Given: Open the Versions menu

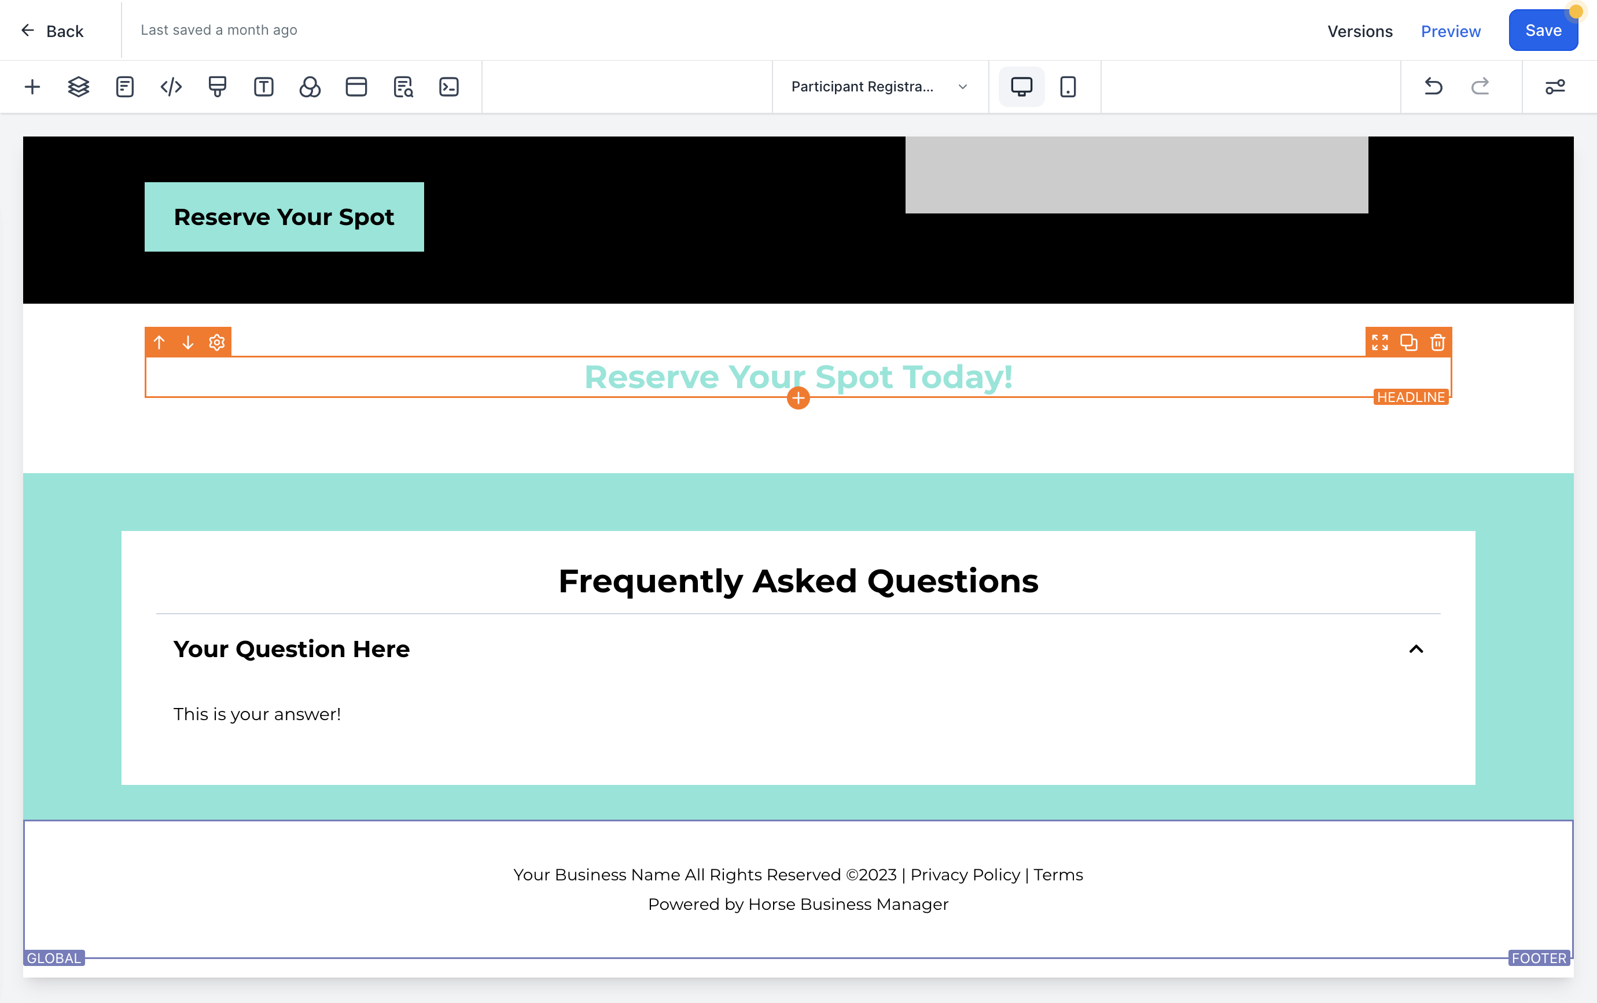Looking at the screenshot, I should 1360,31.
